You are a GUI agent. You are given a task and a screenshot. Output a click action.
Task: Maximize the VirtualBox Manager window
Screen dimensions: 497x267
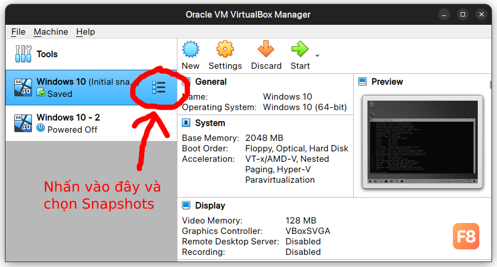[463, 14]
